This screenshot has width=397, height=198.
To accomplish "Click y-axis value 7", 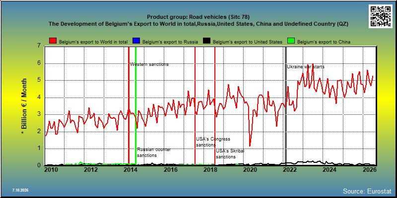I will click(39, 46).
